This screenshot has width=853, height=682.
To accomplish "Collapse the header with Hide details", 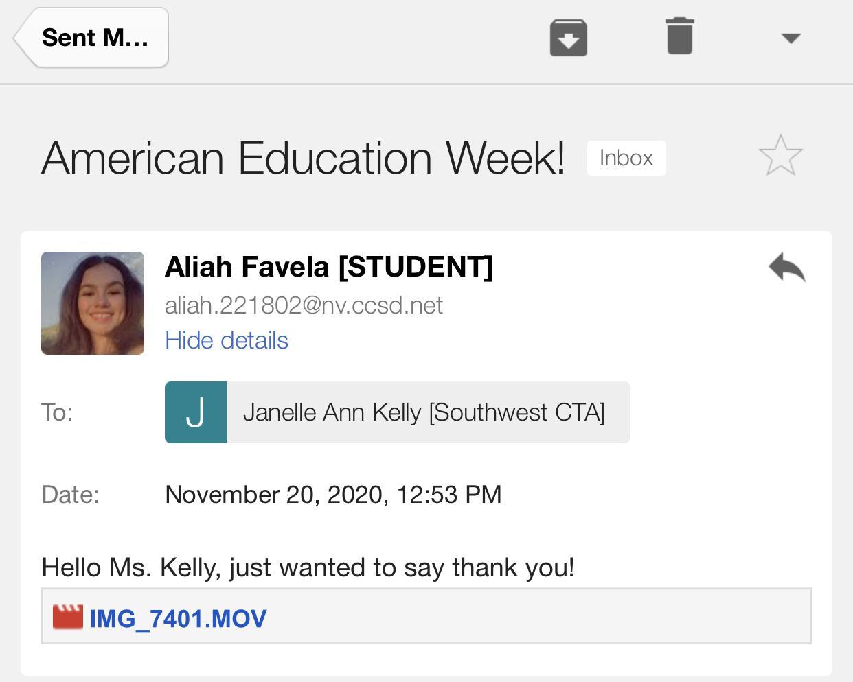I will pyautogui.click(x=226, y=340).
